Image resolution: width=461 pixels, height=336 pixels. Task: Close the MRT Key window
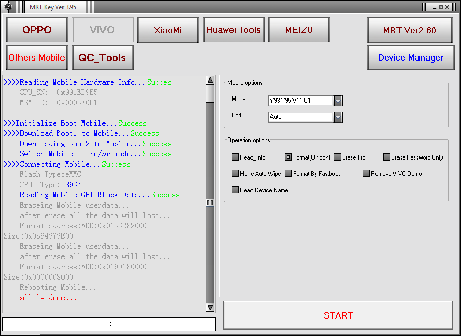tap(448, 7)
